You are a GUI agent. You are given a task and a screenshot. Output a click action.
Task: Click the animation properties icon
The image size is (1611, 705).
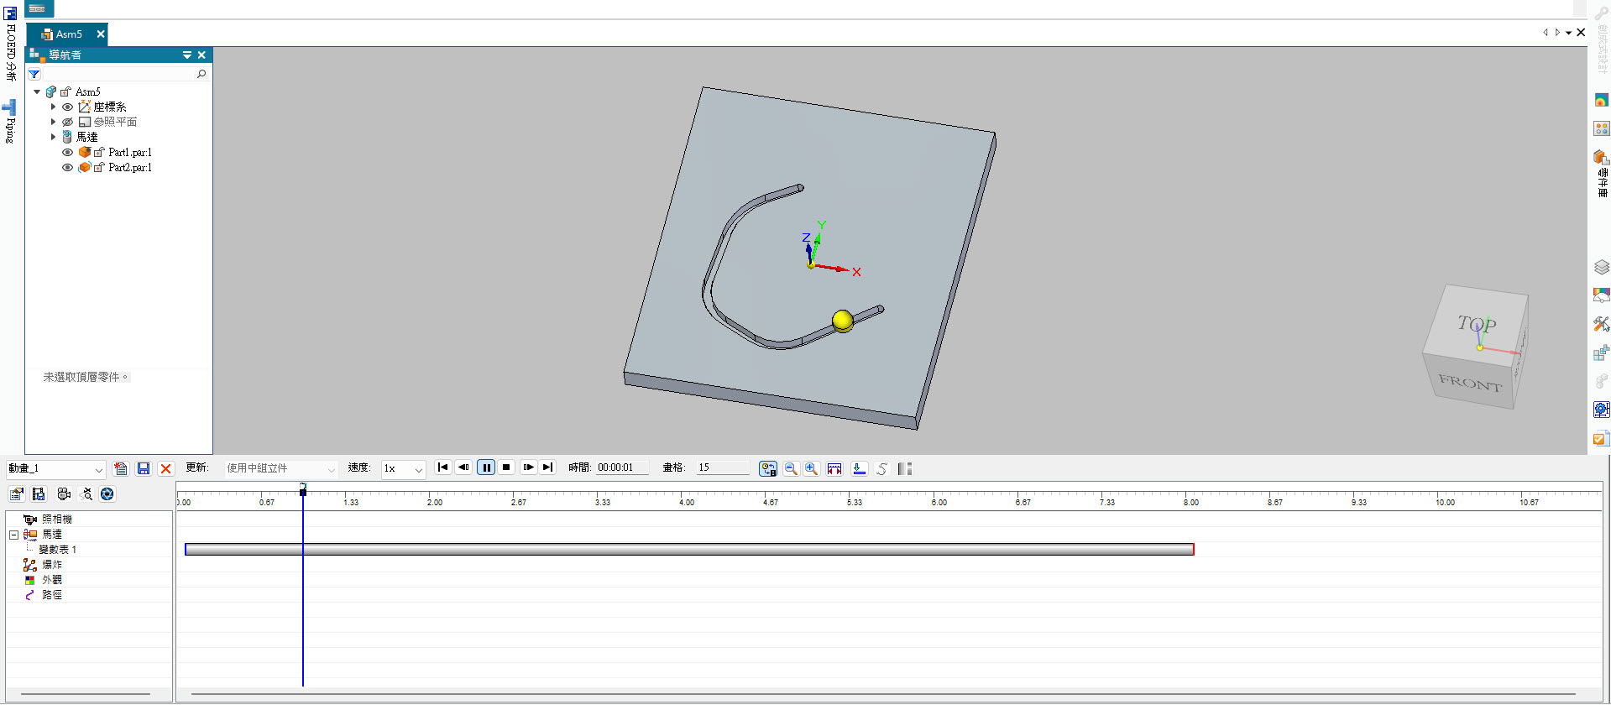(16, 494)
